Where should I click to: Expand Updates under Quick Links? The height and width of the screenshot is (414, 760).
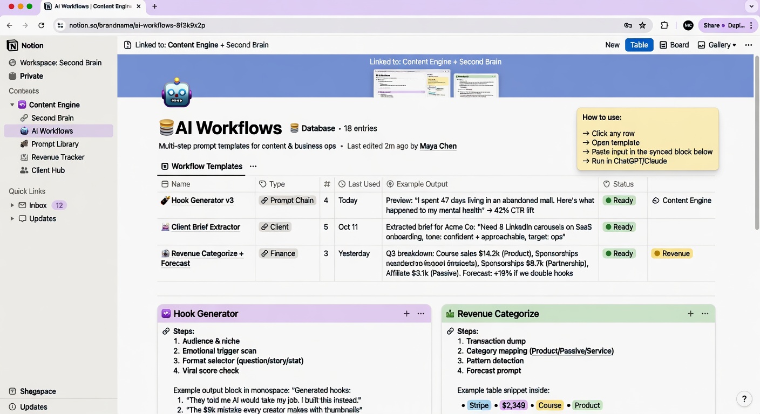tap(12, 219)
